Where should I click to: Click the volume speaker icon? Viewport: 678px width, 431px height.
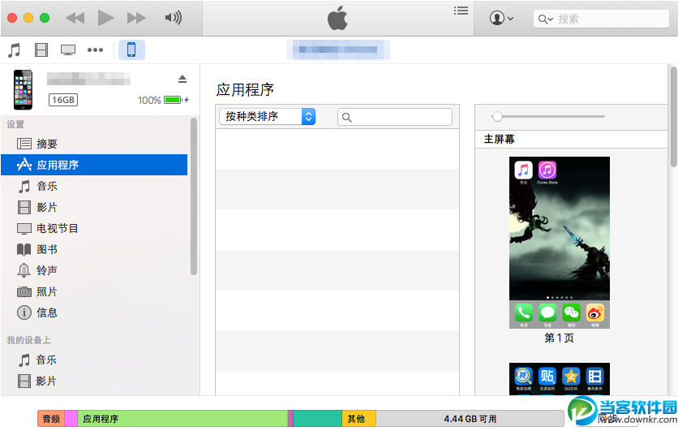coord(173,18)
